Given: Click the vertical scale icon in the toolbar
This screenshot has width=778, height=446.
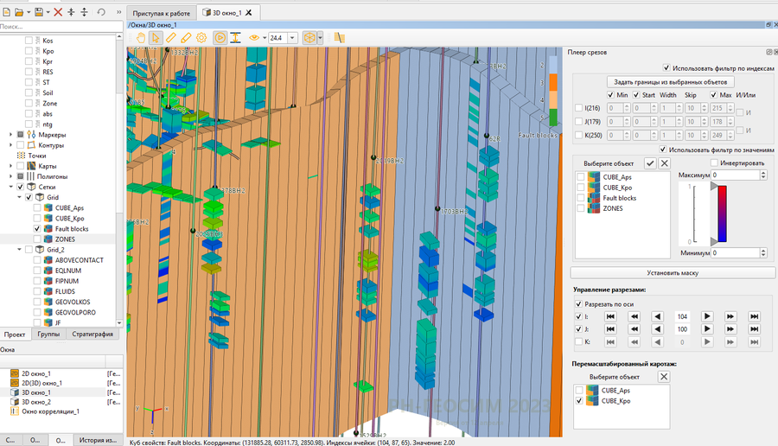Looking at the screenshot, I should 235,38.
